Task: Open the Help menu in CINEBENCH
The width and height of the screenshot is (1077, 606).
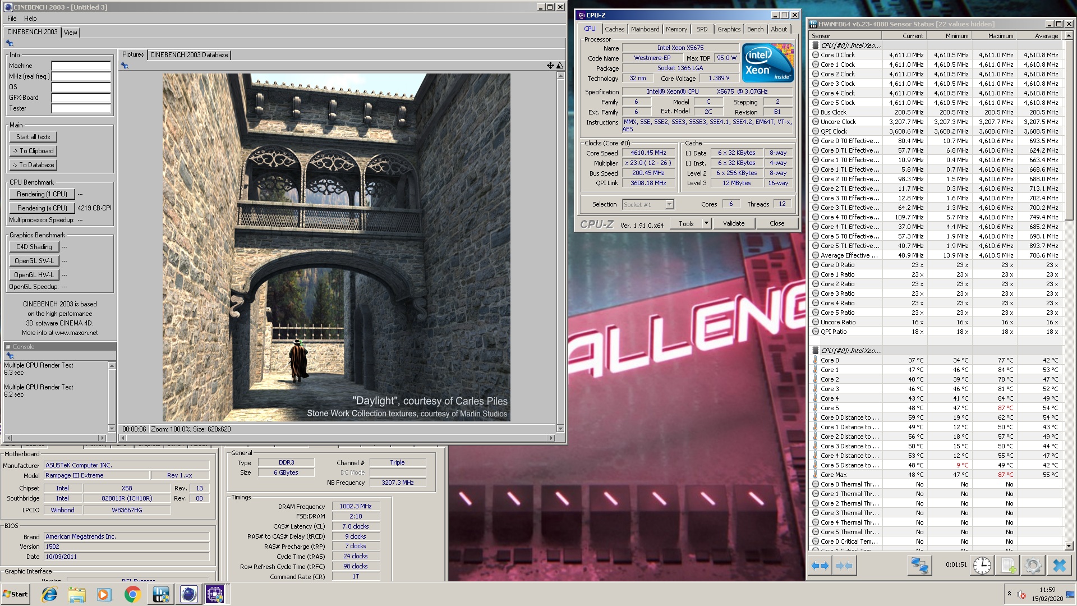Action: 30,19
